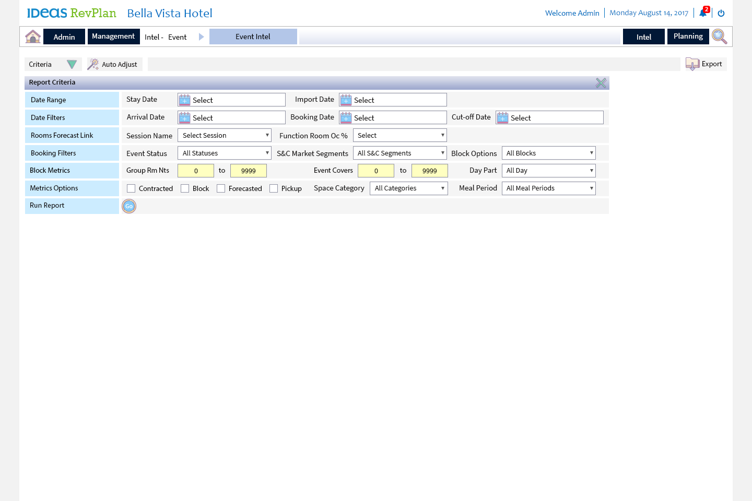Click the Export folder icon
The height and width of the screenshot is (501, 752).
click(692, 64)
